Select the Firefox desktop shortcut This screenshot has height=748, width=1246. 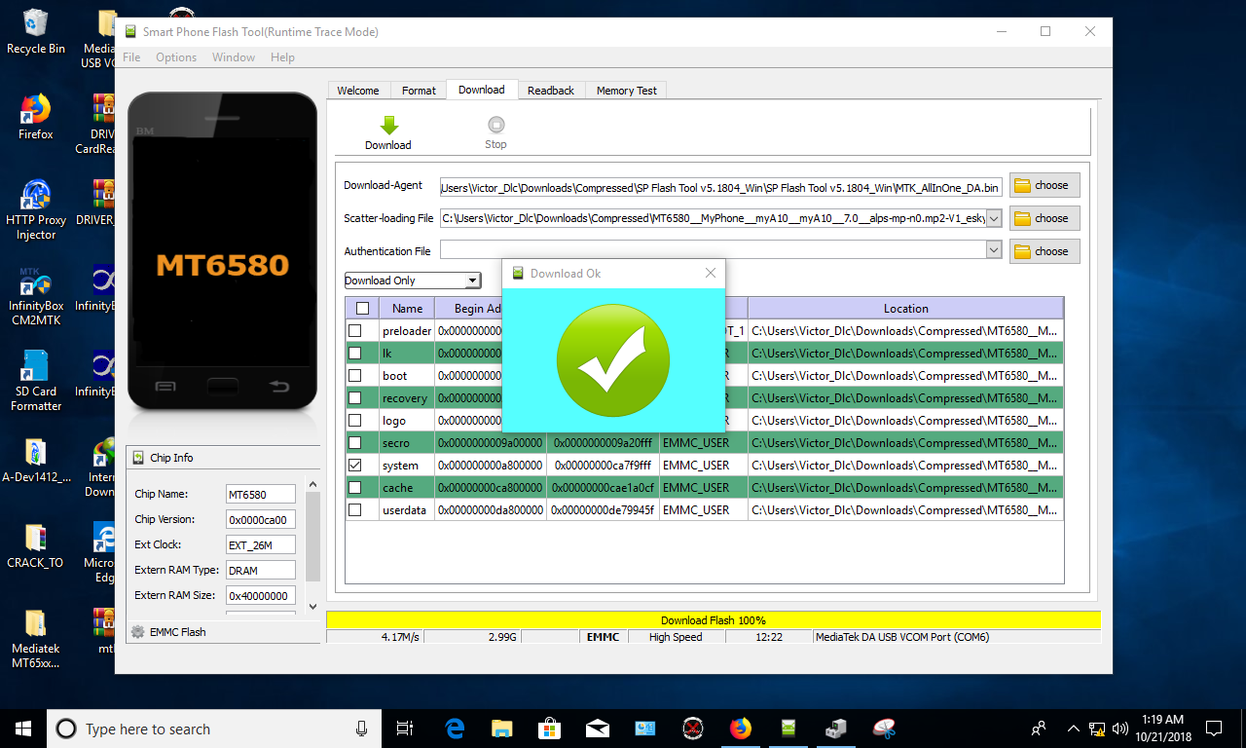[x=36, y=117]
